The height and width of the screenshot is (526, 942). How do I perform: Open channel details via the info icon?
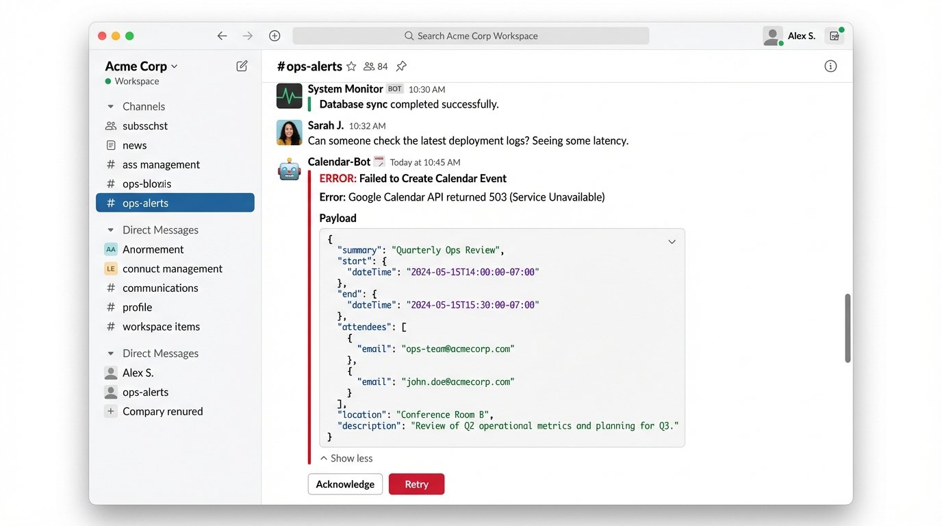pos(830,65)
